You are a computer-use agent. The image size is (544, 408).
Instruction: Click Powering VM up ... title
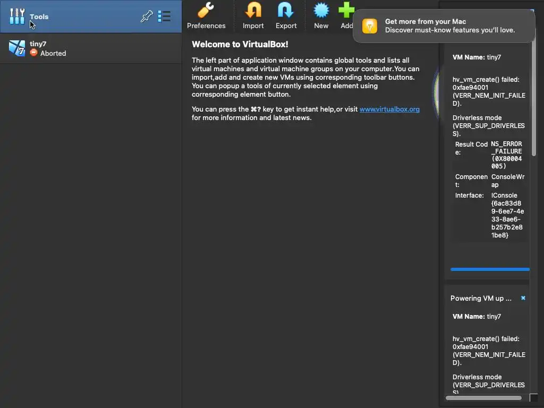click(x=481, y=299)
